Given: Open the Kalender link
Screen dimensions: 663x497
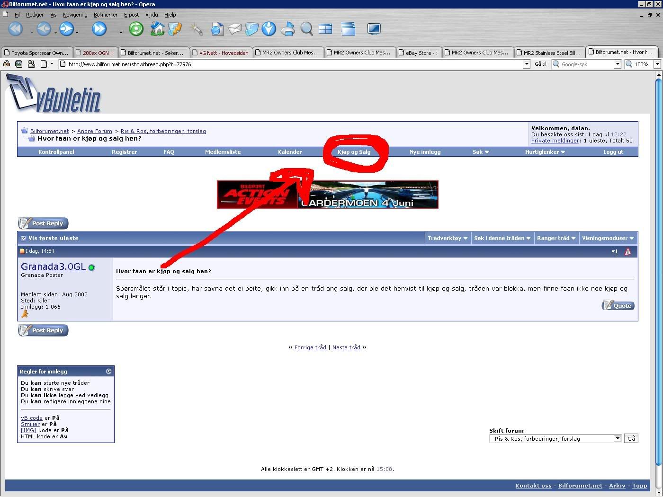Looking at the screenshot, I should pyautogui.click(x=290, y=152).
